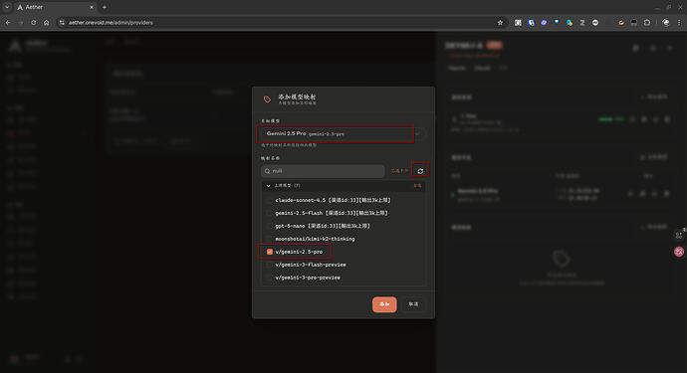Go back in browser history
Image resolution: width=687 pixels, height=373 pixels.
[8, 22]
